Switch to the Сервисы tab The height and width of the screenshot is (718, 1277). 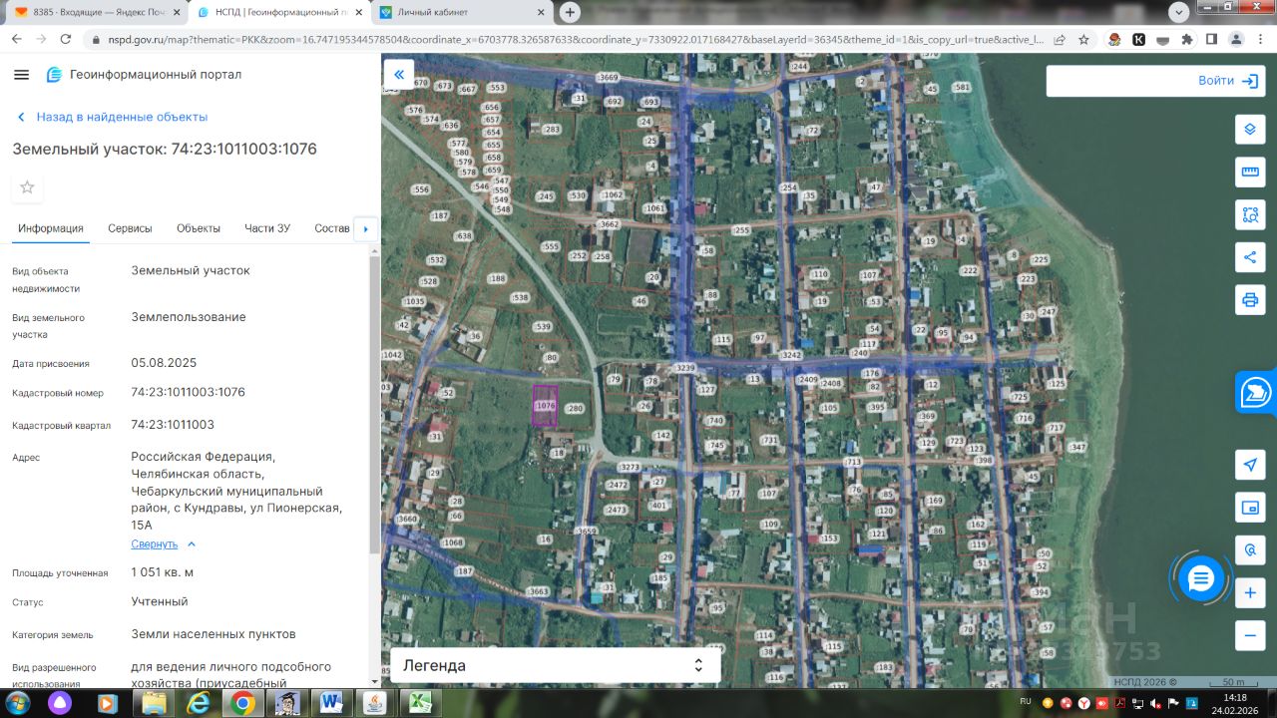coord(130,228)
